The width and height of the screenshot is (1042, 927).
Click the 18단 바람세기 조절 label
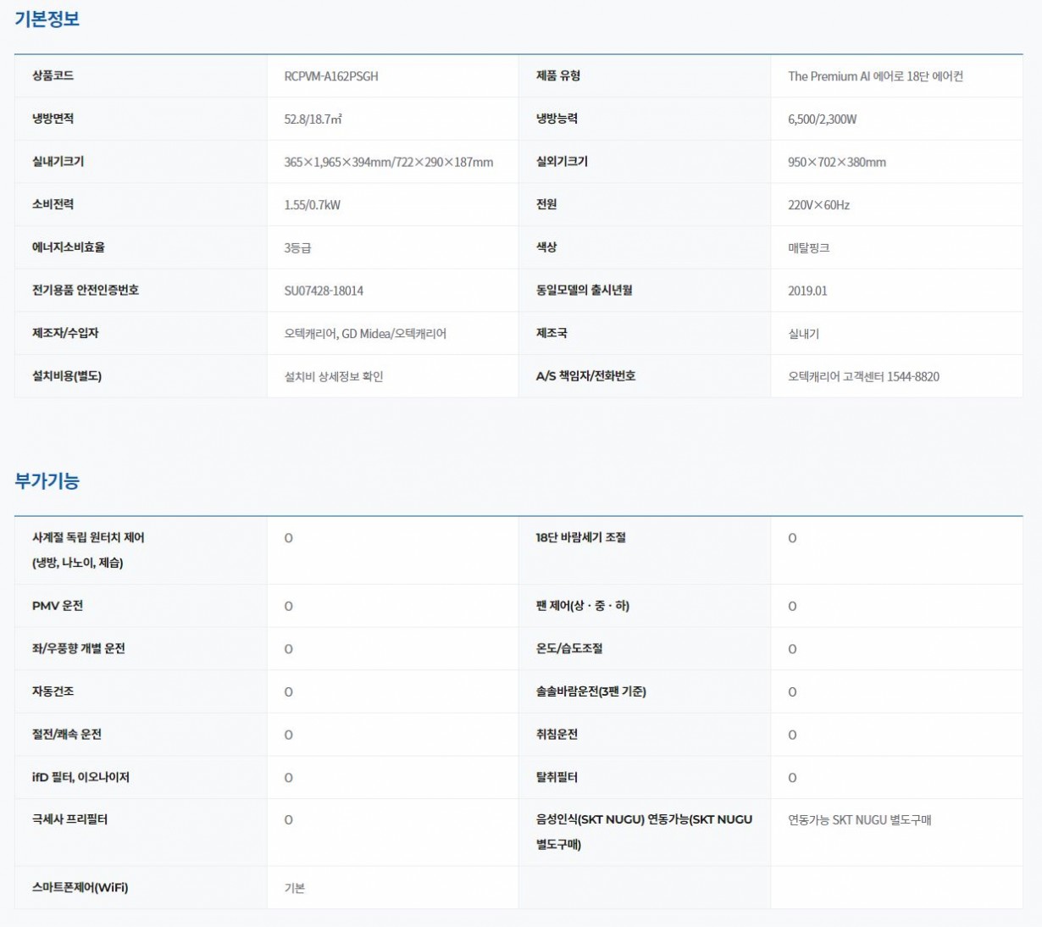[x=580, y=537]
